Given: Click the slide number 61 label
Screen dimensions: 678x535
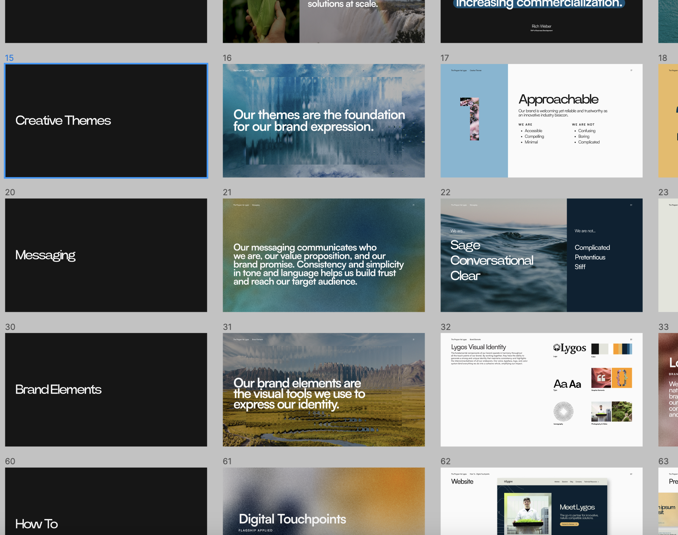Looking at the screenshot, I should point(227,461).
